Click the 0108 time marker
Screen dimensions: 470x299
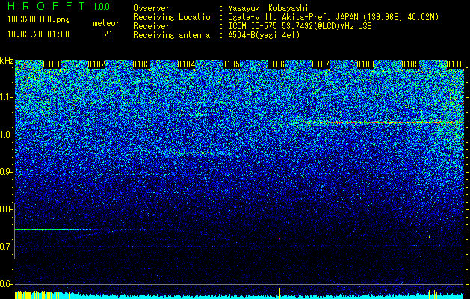(x=365, y=64)
